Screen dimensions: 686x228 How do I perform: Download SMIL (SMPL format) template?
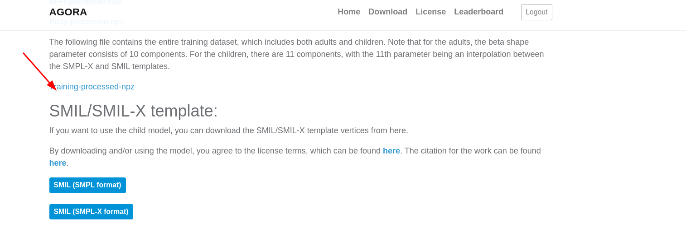click(87, 185)
